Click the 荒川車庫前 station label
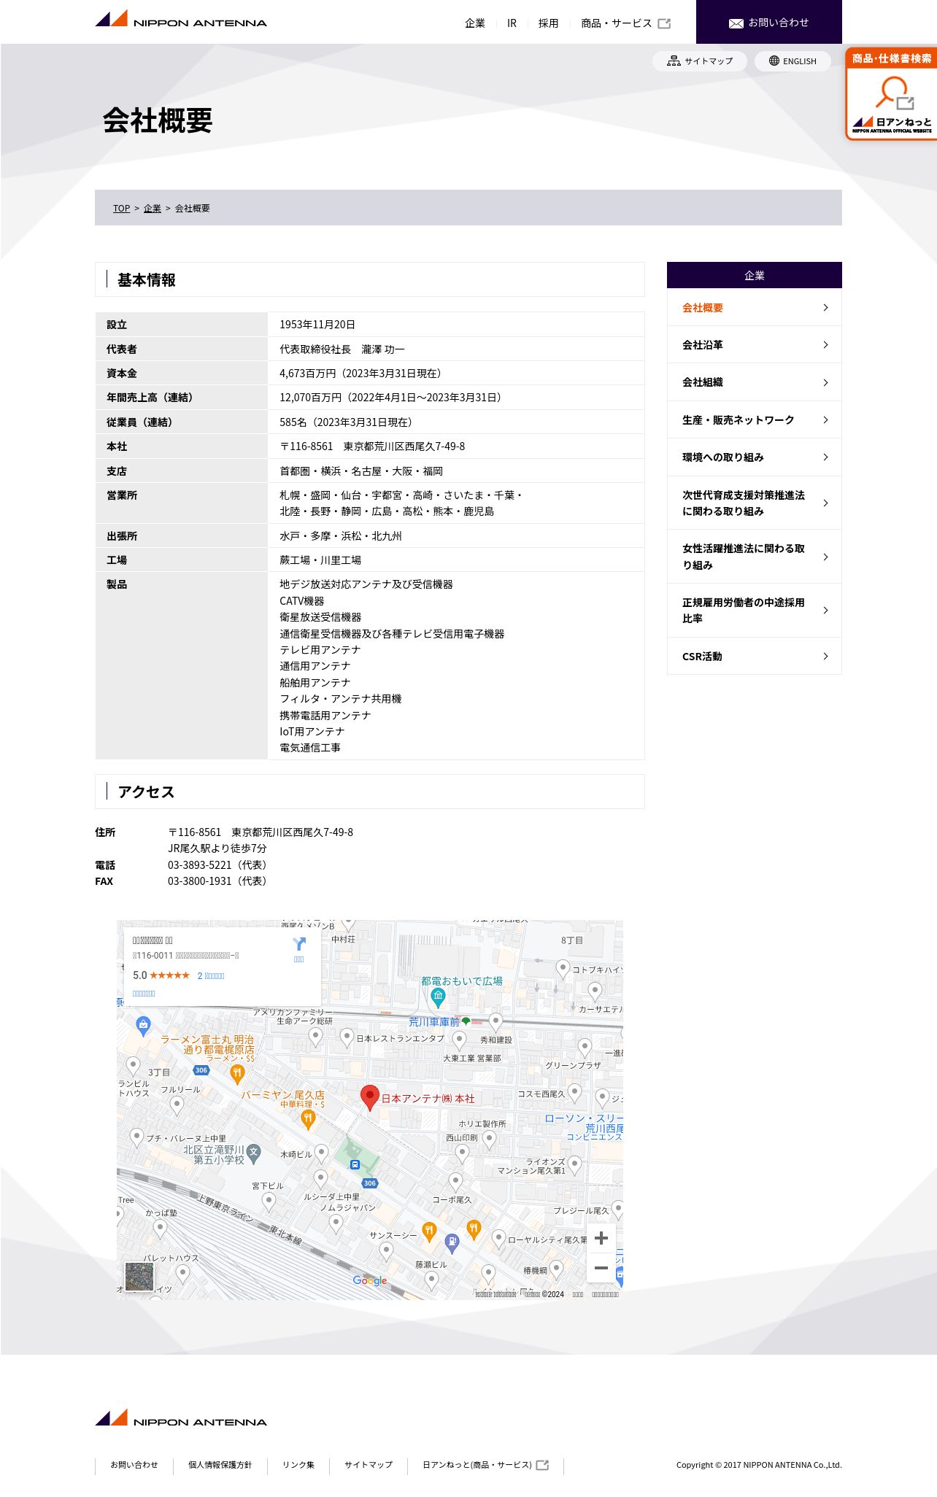 point(434,1021)
